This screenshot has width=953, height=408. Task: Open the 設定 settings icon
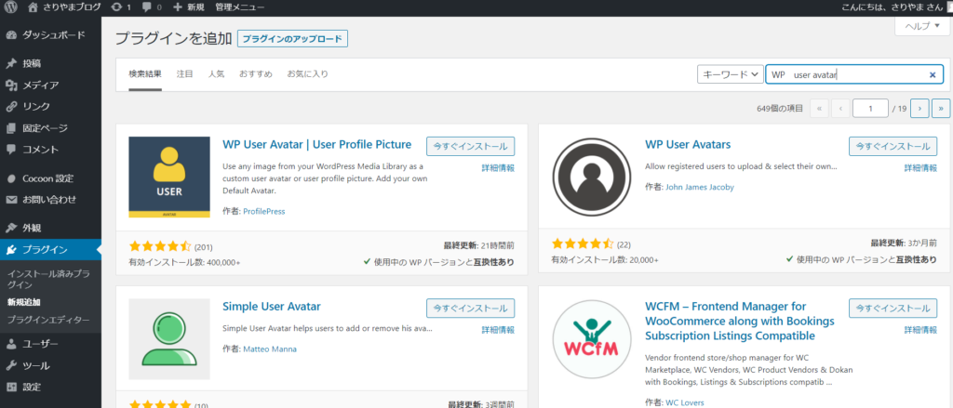pyautogui.click(x=10, y=387)
